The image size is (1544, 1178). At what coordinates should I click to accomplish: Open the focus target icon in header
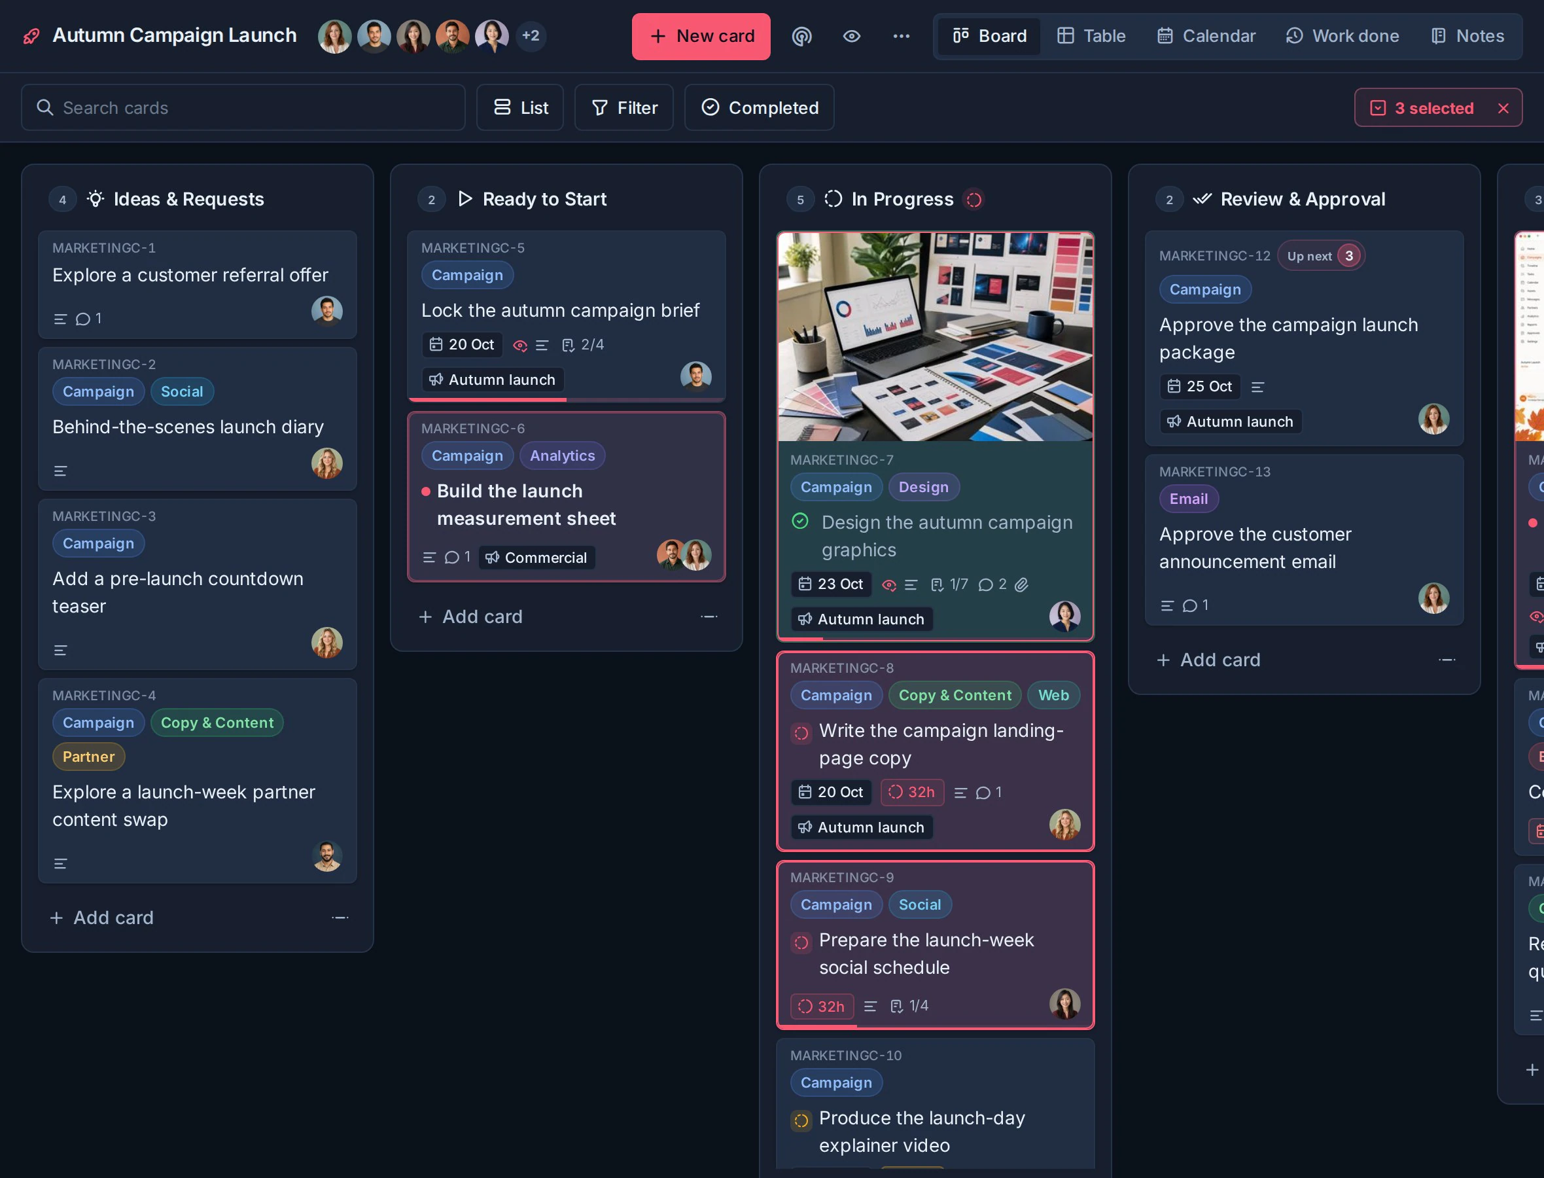pos(802,36)
